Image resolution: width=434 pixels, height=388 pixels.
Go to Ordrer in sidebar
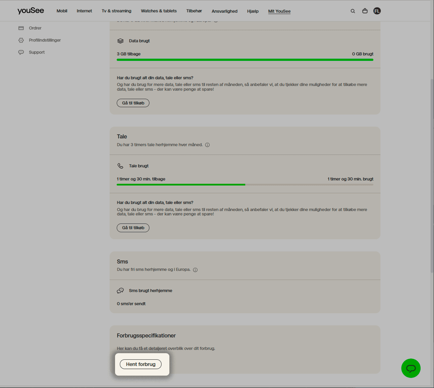(x=35, y=28)
